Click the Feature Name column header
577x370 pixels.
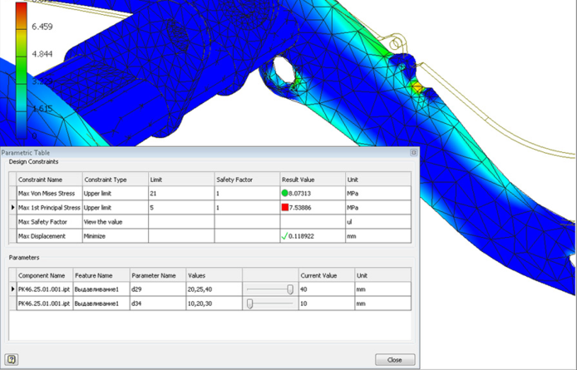pyautogui.click(x=101, y=275)
